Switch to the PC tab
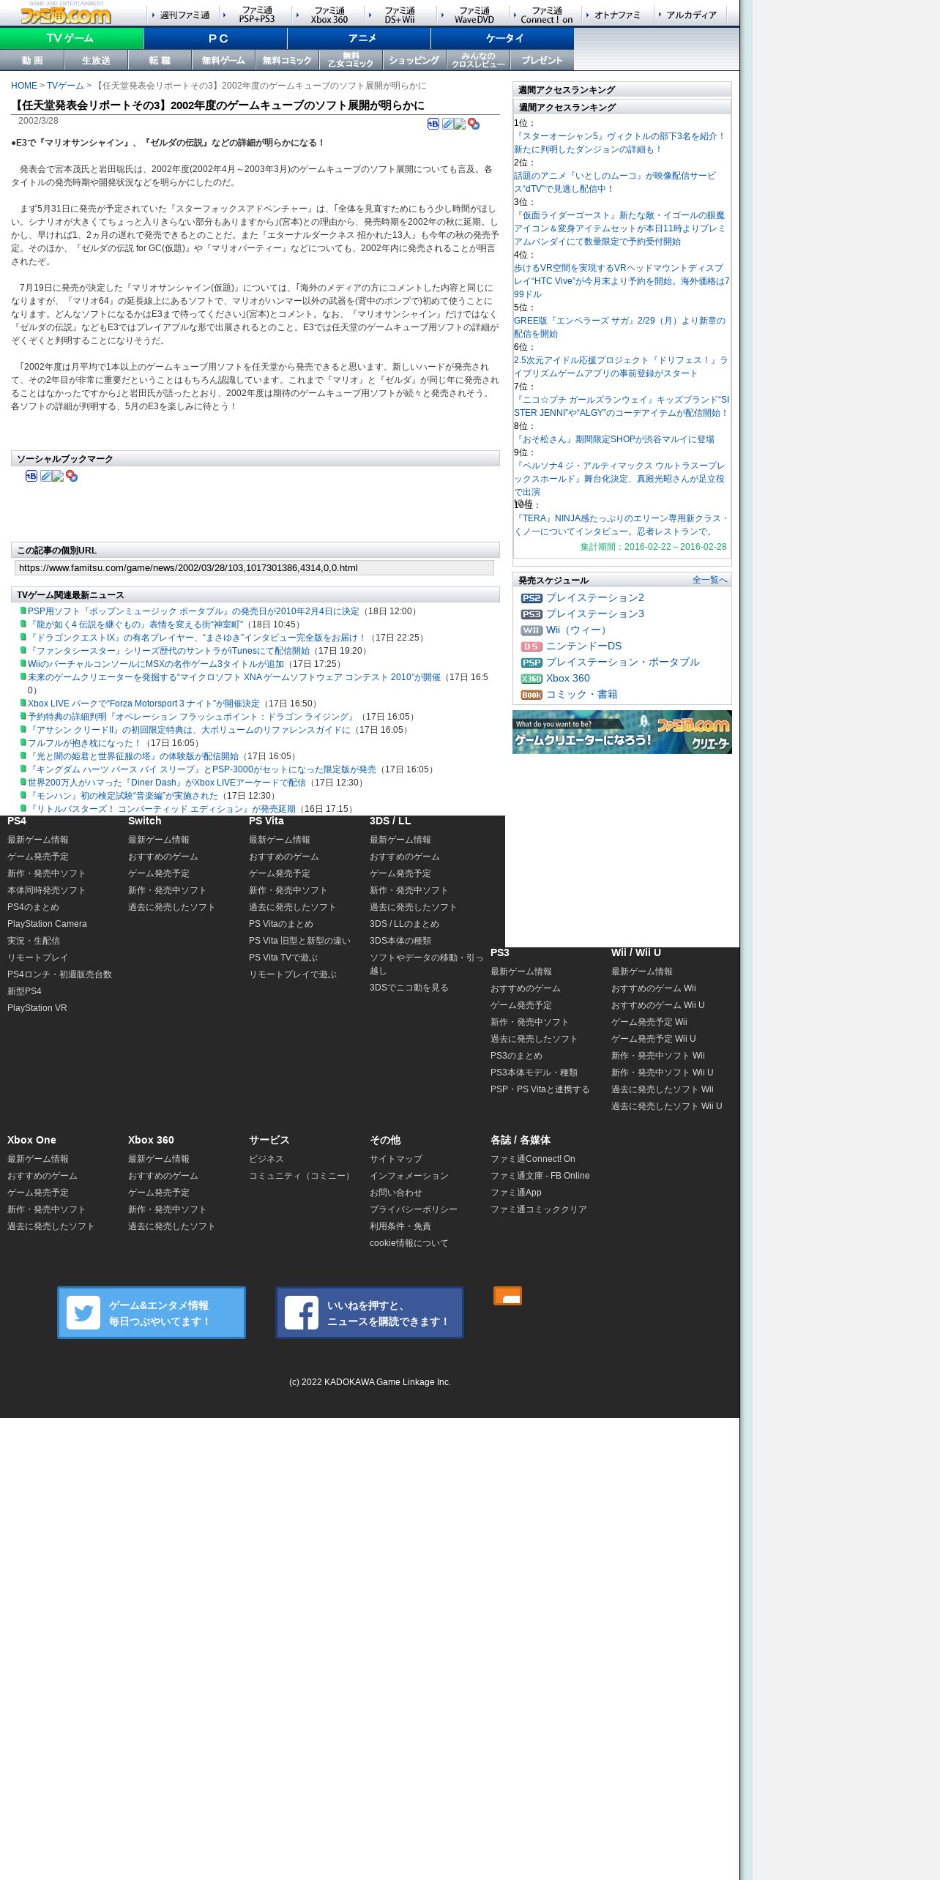This screenshot has width=940, height=1880. coord(215,38)
